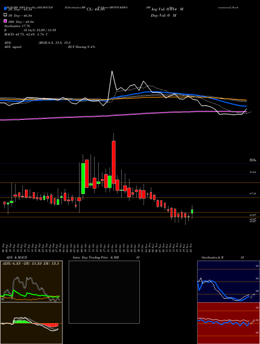Click the 47.28 price axis label
This screenshot has height=344, width=260.
pos(253,194)
